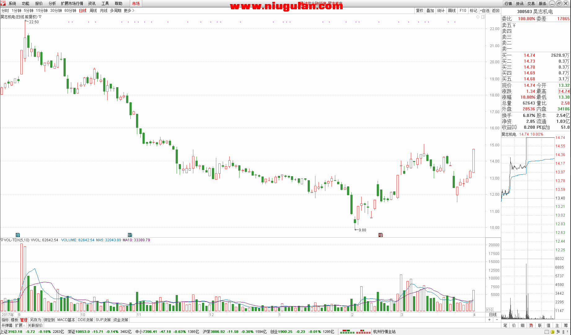The width and height of the screenshot is (571, 335).
Task: Open the 报价 menu
Action: tap(39, 3)
